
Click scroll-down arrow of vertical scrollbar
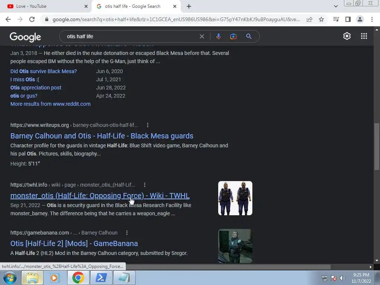[x=377, y=261]
